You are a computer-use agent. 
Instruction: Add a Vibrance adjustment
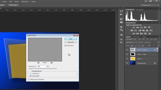coord(149,27)
